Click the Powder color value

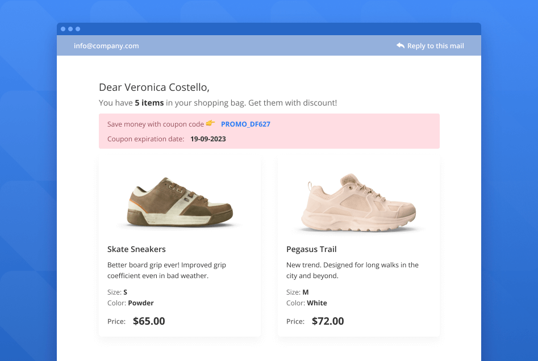point(141,303)
